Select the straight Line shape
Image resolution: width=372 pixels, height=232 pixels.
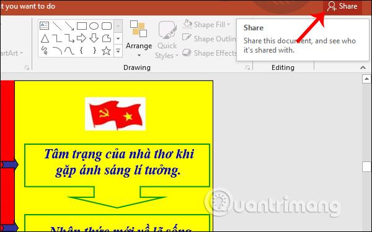click(57, 26)
